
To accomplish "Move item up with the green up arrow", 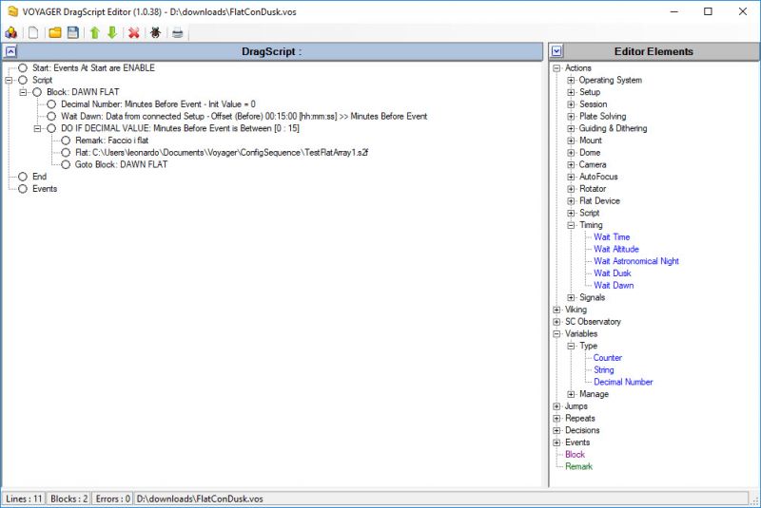I will 94,32.
